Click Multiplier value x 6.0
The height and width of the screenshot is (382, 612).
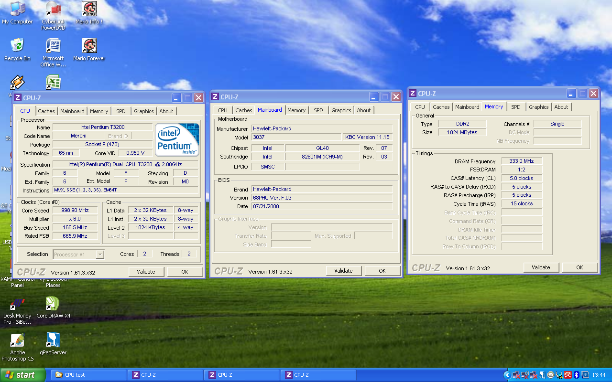tap(75, 219)
